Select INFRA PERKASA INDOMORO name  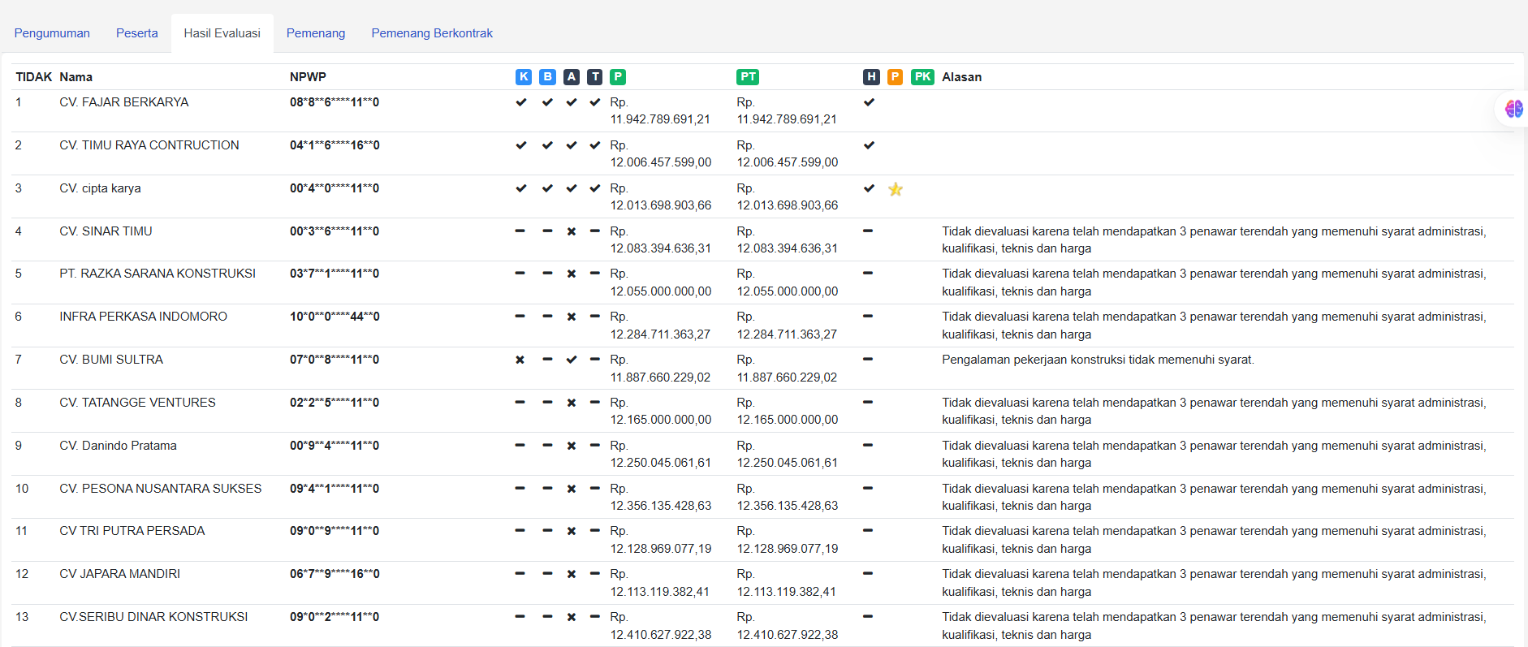(143, 317)
